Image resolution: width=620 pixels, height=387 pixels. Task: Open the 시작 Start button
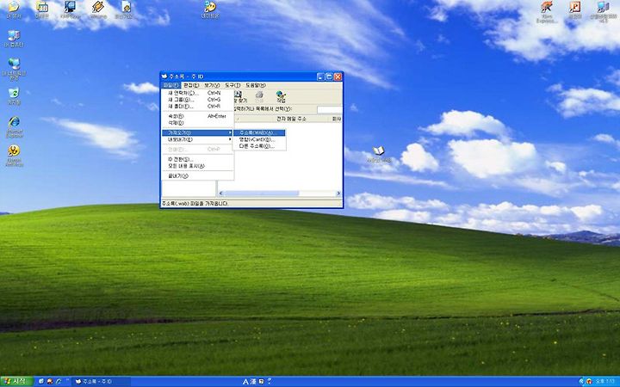click(16, 382)
